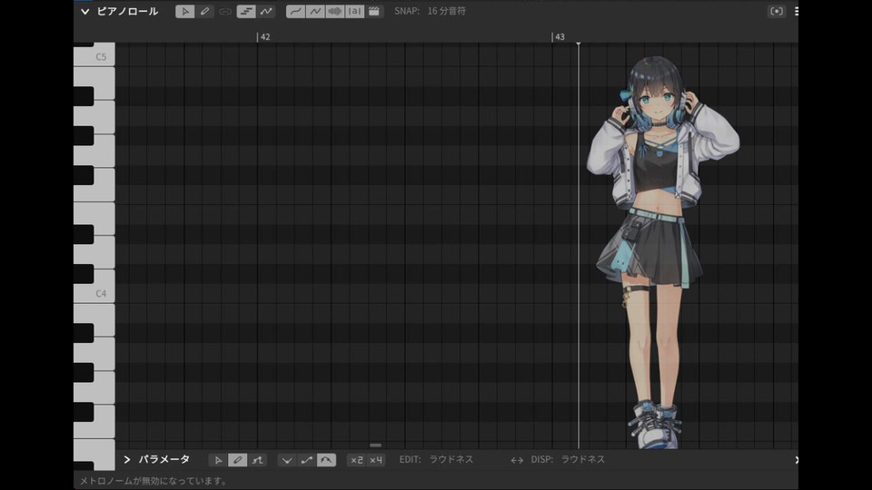Toggle waveform display in piano roll
872x490 pixels.
[335, 11]
